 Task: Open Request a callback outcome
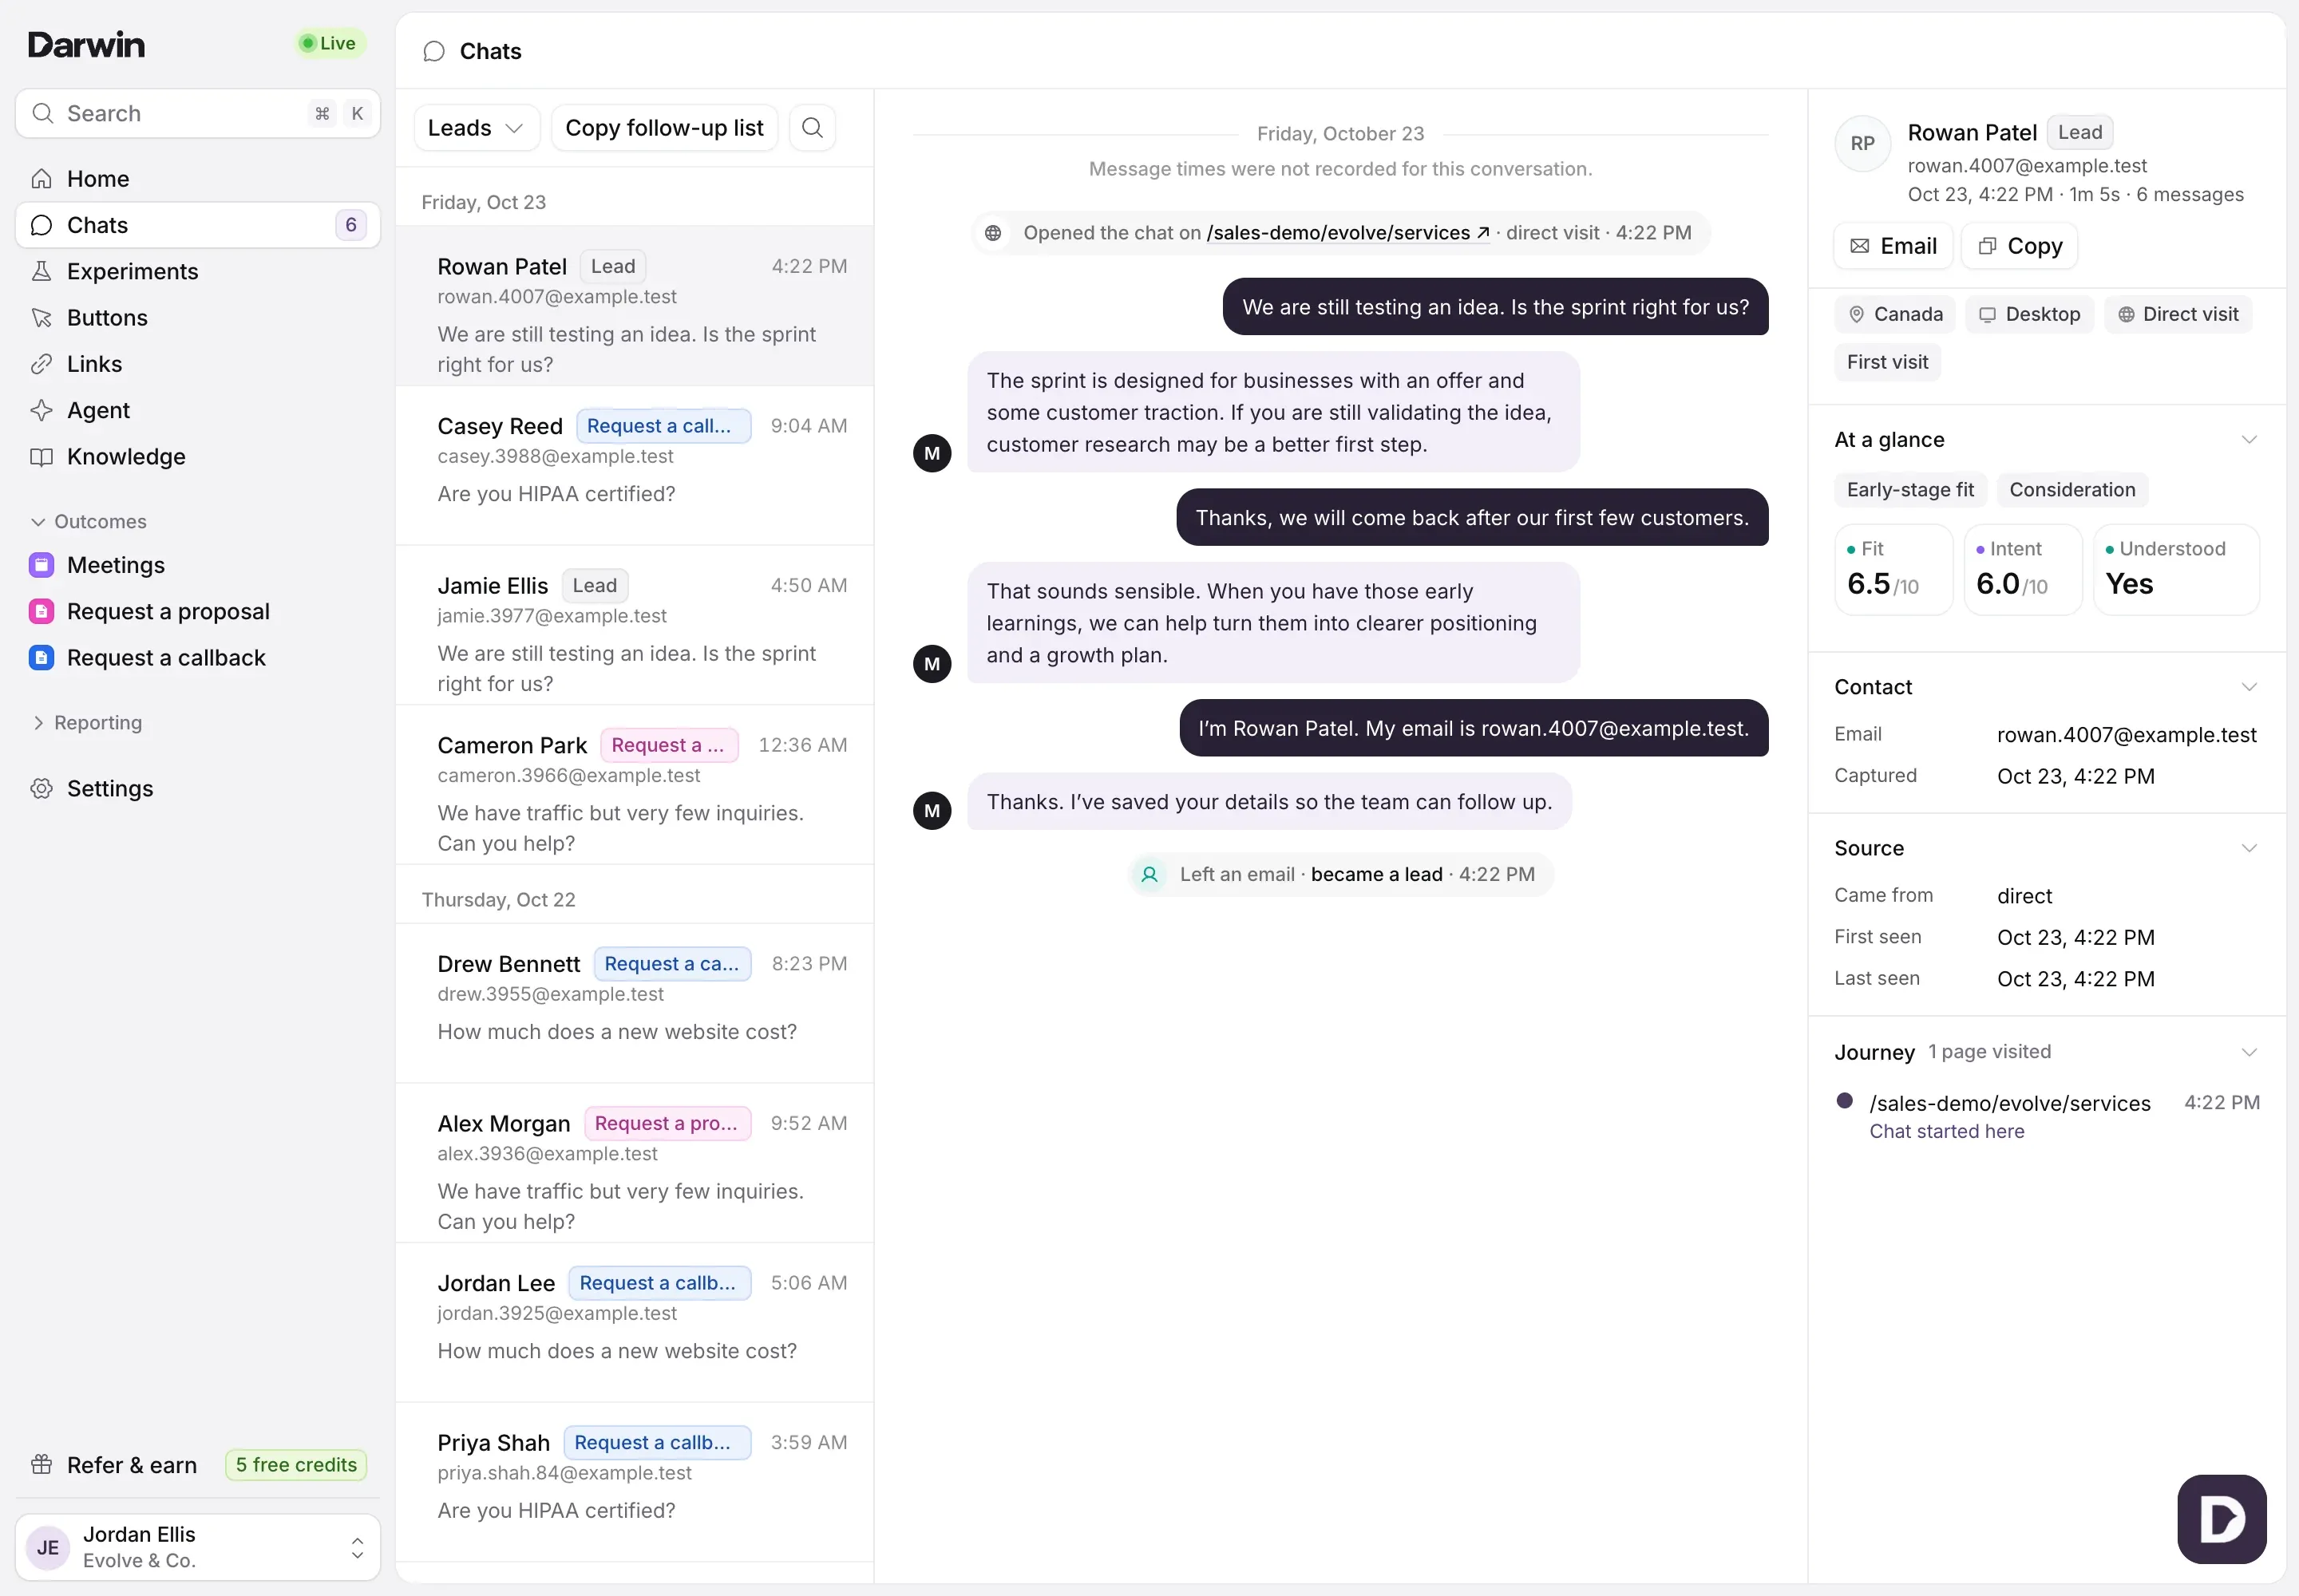coord(197,658)
